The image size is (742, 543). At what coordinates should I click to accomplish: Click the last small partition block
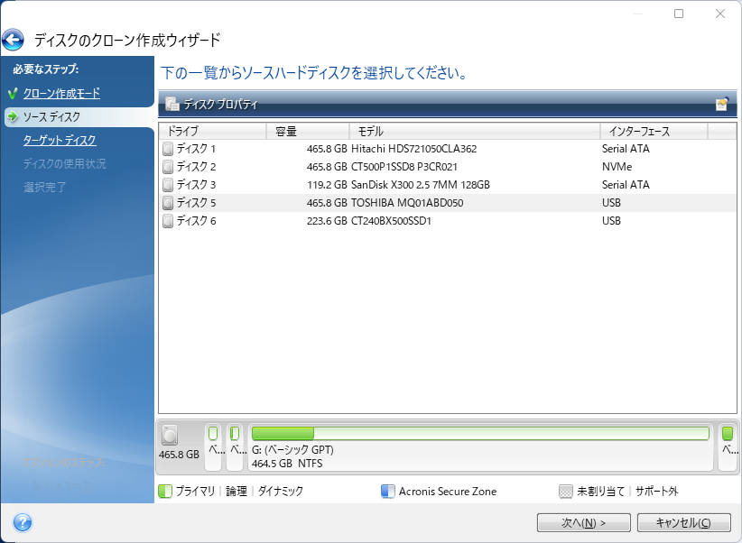(x=728, y=447)
